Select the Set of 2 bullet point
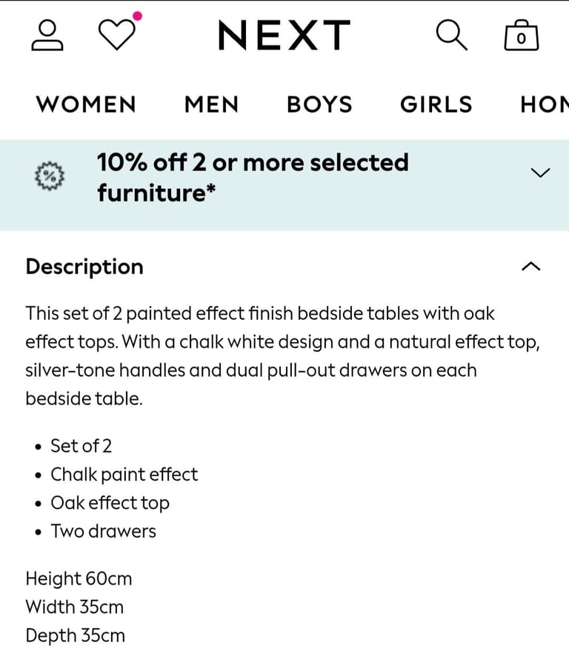 click(x=81, y=446)
